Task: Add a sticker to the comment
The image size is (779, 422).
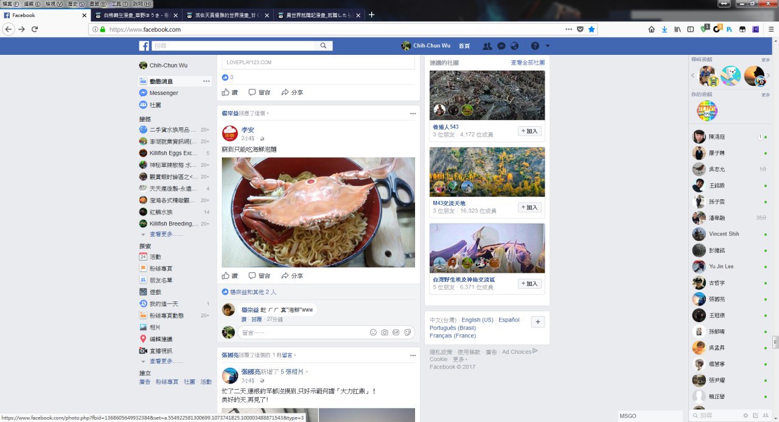Action: point(408,332)
